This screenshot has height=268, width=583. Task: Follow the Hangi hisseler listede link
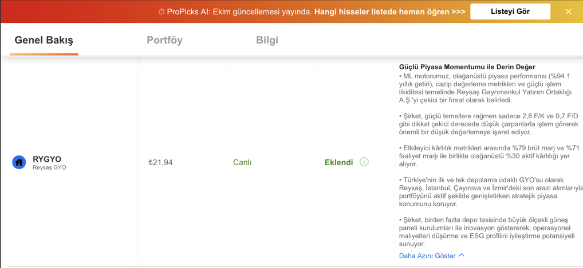pos(389,11)
